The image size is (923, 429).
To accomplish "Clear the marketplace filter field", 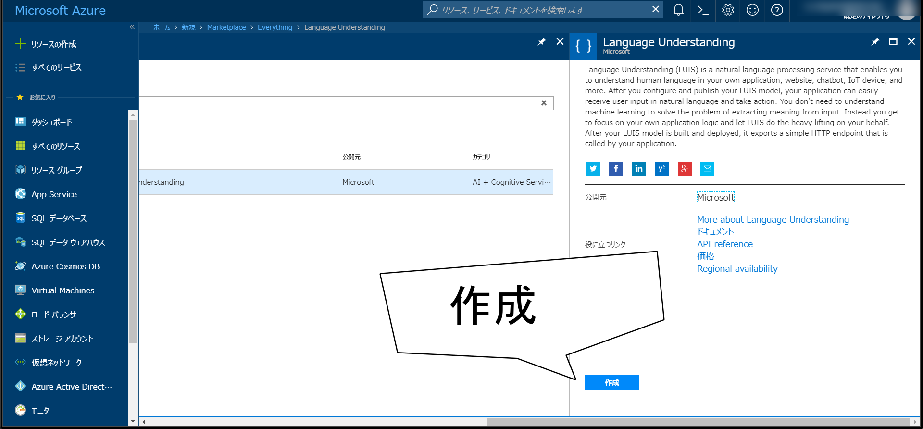I will (544, 103).
